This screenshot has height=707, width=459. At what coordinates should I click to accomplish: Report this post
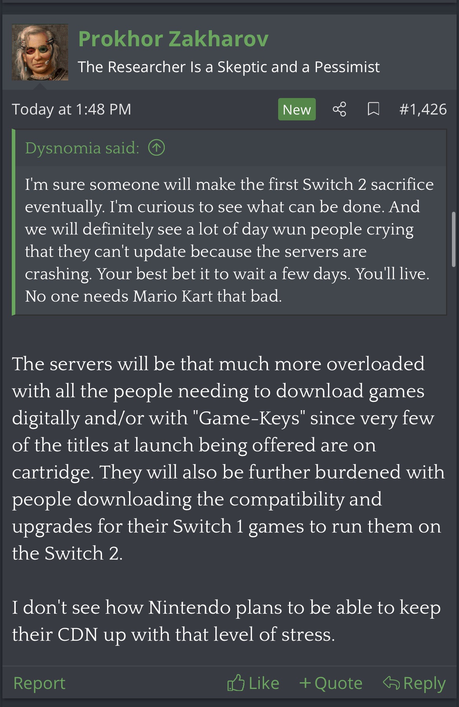point(39,683)
